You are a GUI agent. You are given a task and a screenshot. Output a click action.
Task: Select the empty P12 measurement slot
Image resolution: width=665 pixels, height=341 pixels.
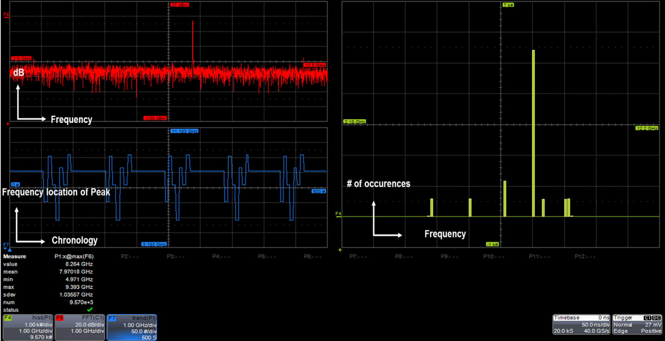[x=585, y=257]
